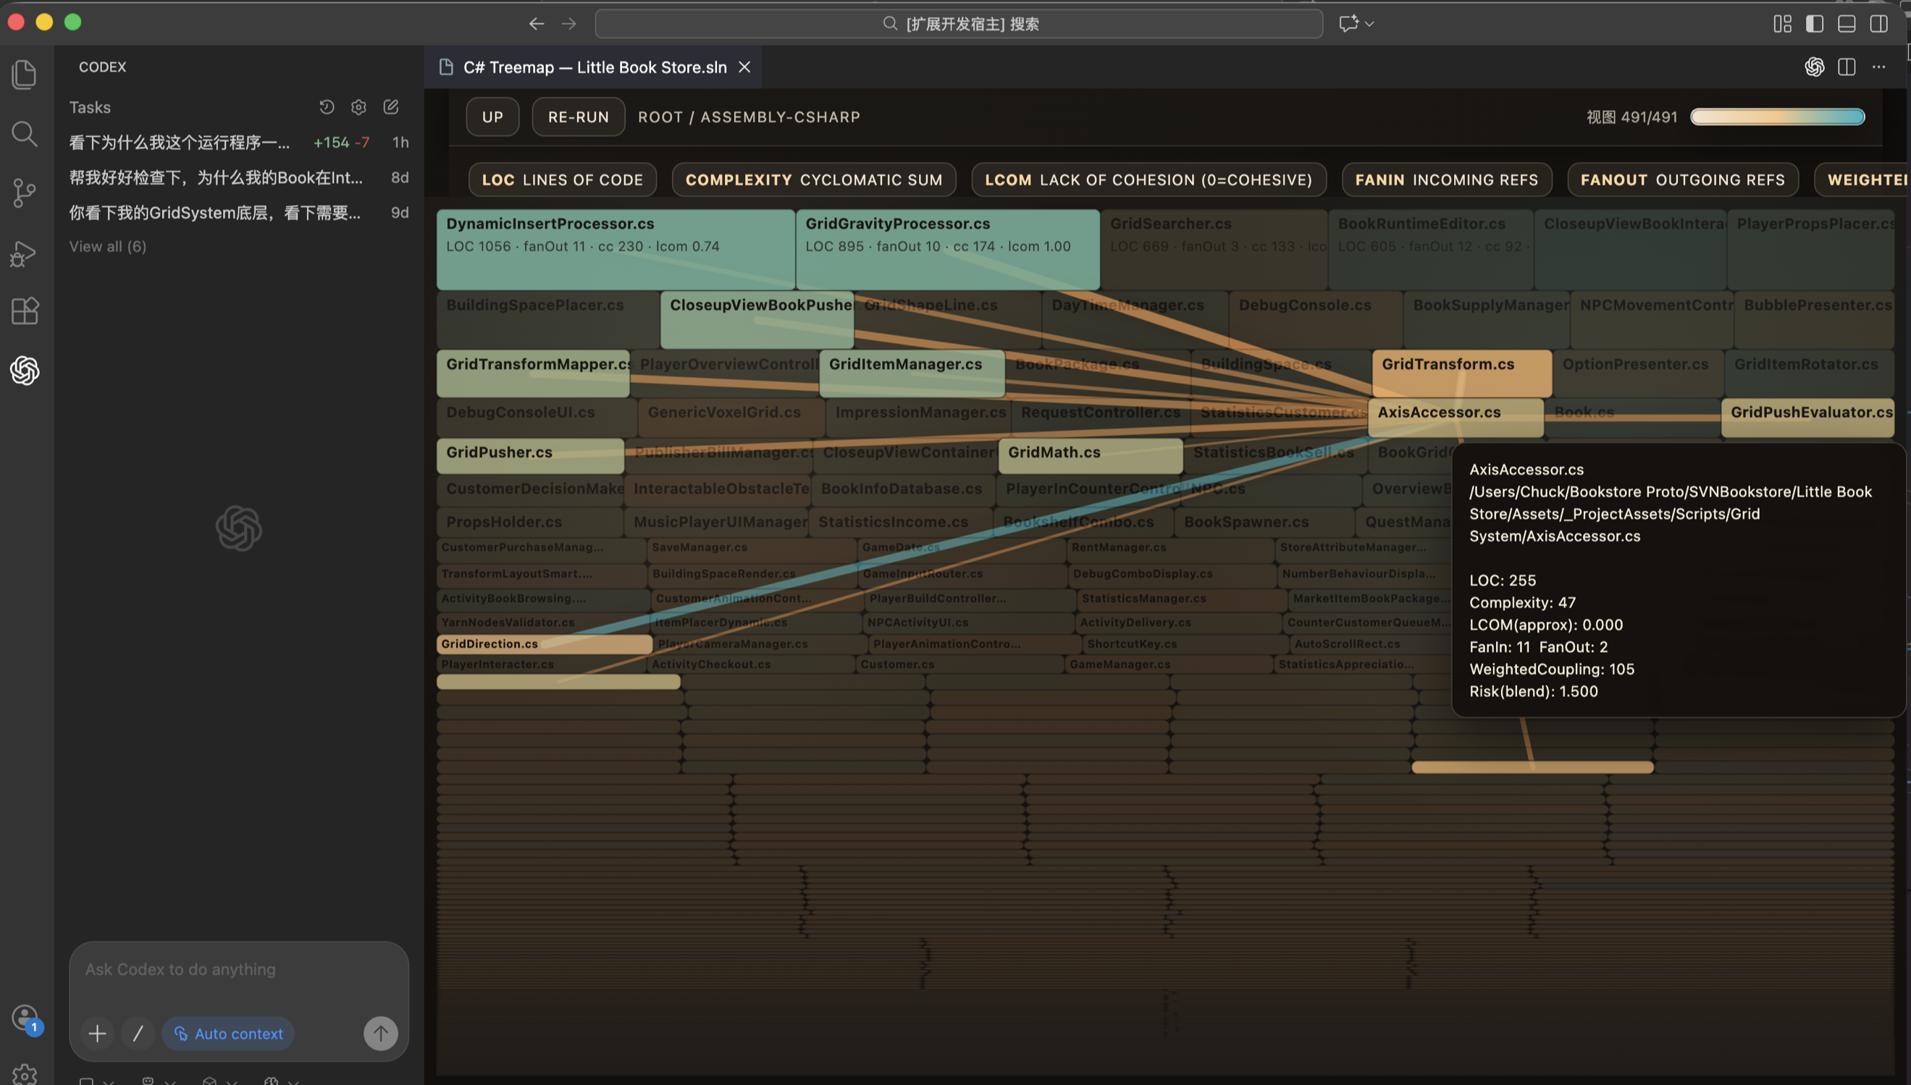Start a new Codex task

pos(390,107)
